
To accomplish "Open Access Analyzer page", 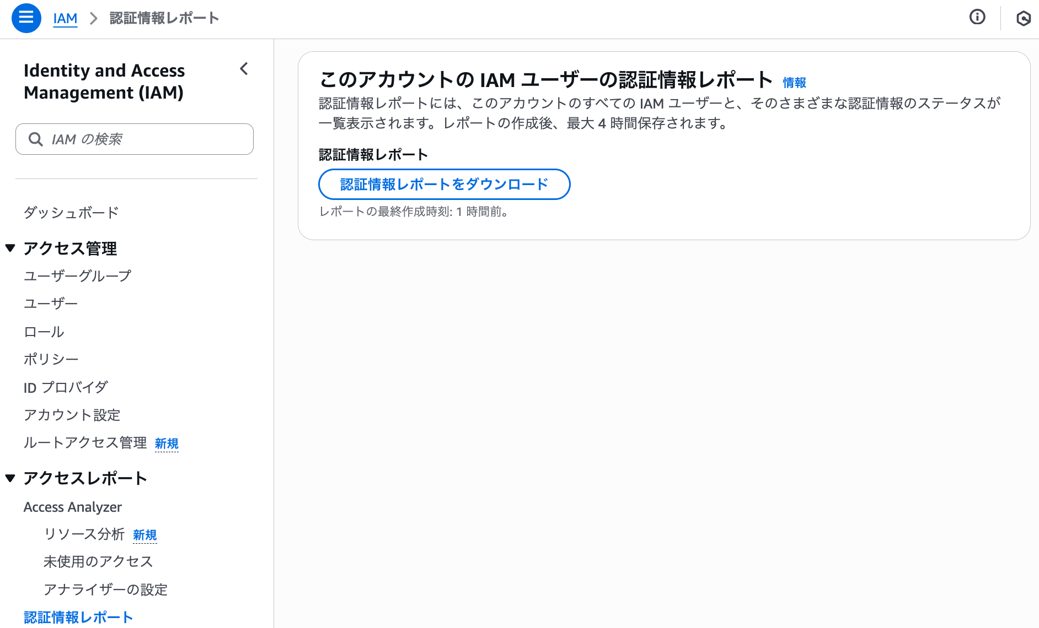I will (x=73, y=507).
